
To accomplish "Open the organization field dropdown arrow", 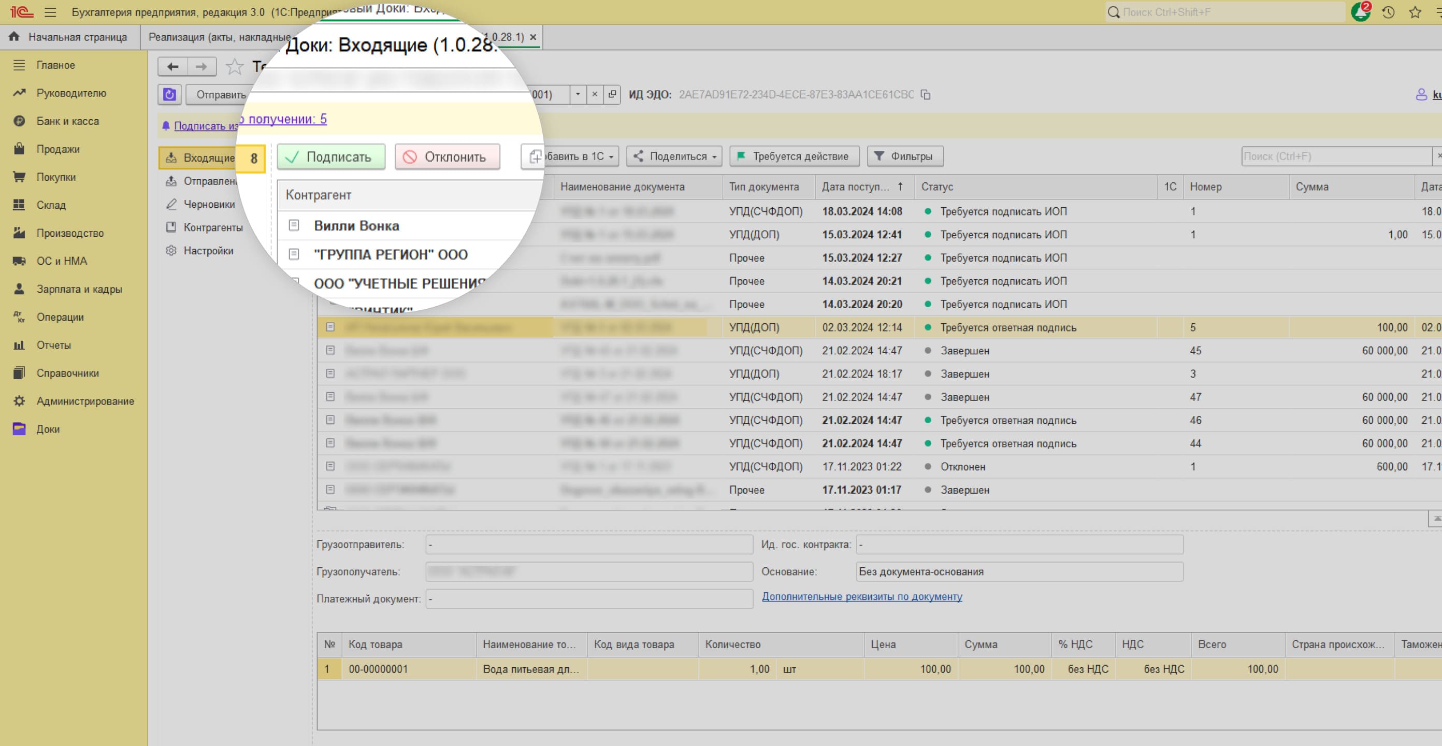I will [x=578, y=95].
